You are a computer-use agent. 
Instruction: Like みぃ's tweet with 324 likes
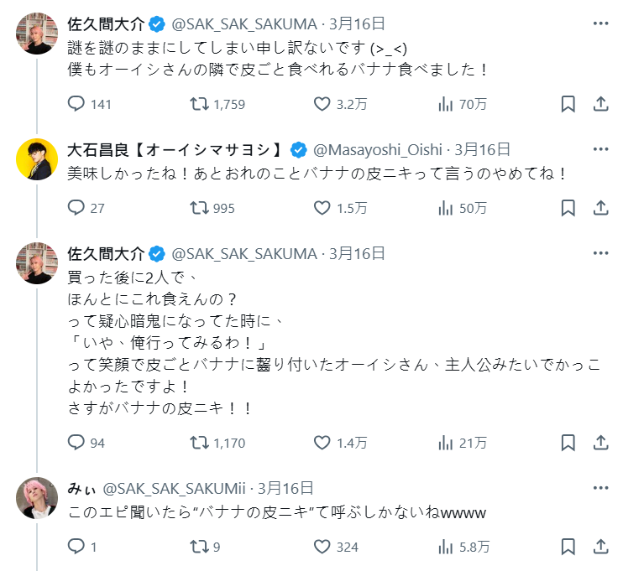pyautogui.click(x=322, y=546)
